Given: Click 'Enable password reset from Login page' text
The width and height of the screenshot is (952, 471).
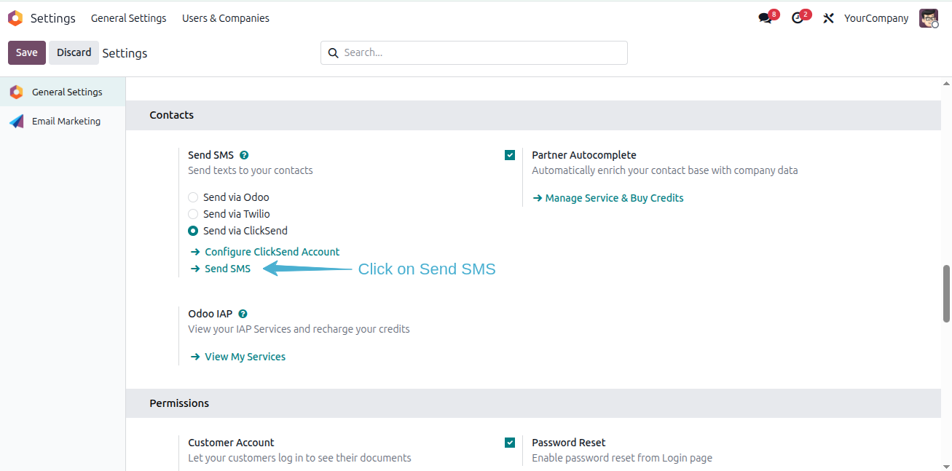Looking at the screenshot, I should [622, 458].
